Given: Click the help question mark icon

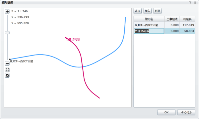Looking at the screenshot, I should (x=190, y=2).
